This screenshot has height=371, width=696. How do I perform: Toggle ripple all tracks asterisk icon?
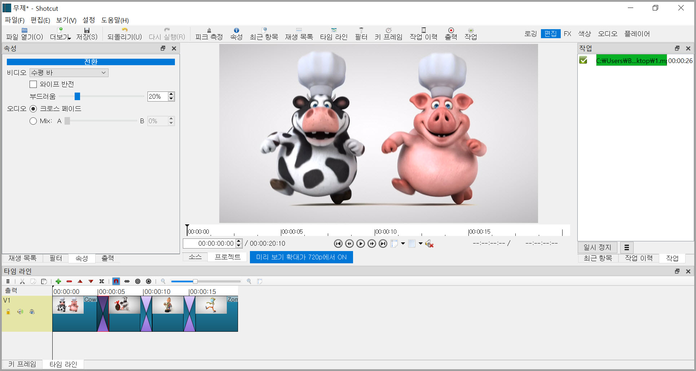coord(149,281)
